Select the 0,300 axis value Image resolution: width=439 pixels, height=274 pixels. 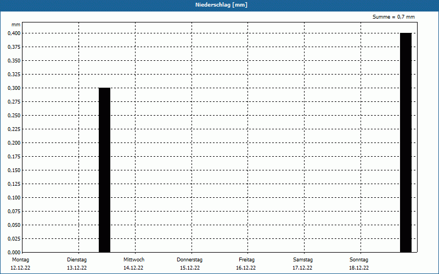click(x=14, y=88)
